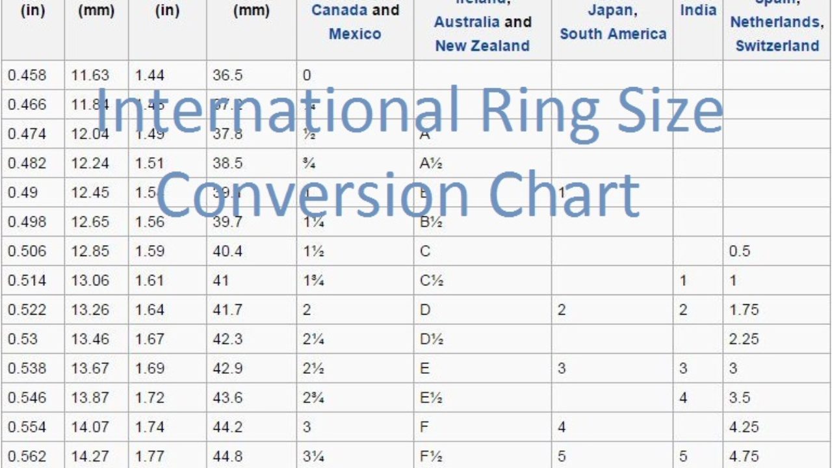Select the 4.25 size cell
The image size is (832, 468).
(x=777, y=427)
